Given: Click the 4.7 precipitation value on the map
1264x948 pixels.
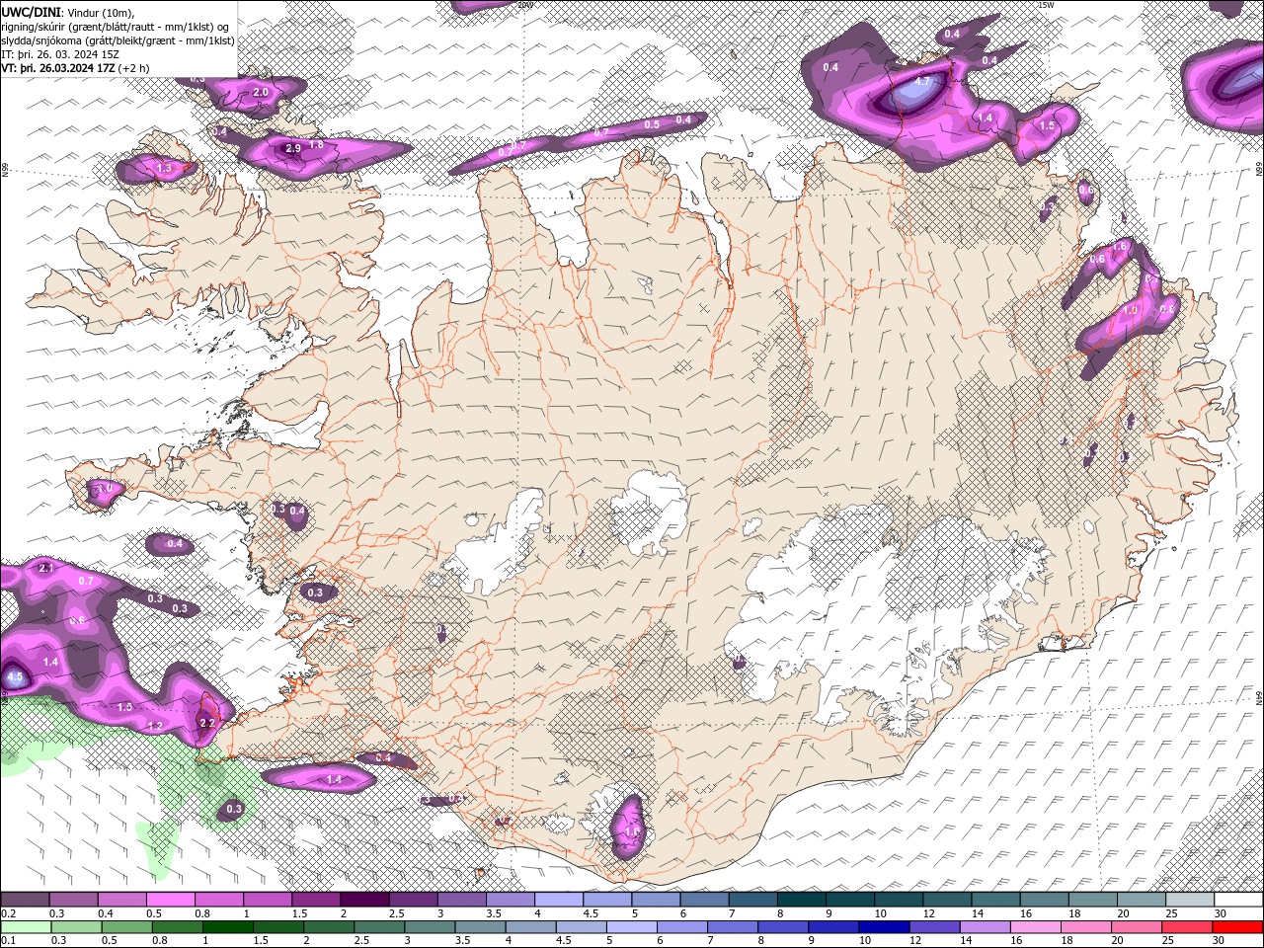Looking at the screenshot, I should (x=923, y=80).
